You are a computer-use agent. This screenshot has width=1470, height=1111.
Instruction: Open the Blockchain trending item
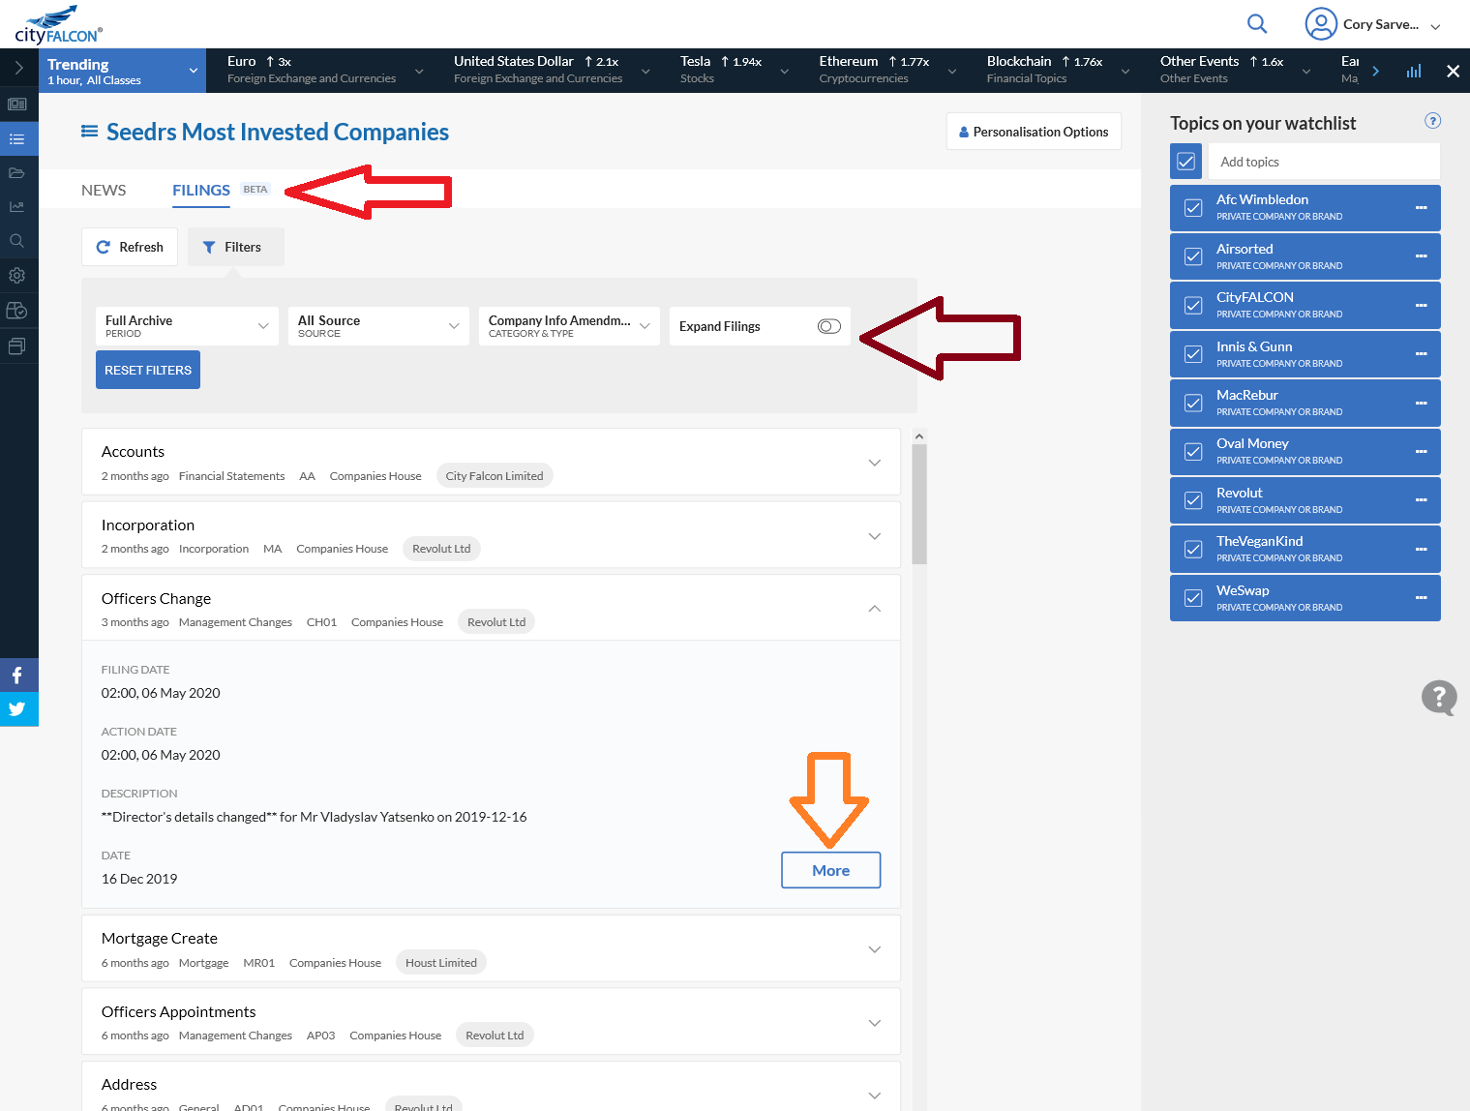[1059, 70]
